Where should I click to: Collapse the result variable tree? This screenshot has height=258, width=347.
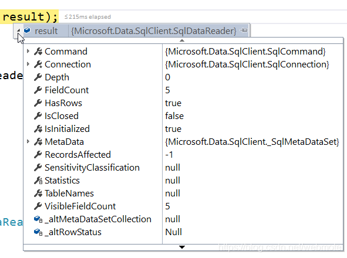19,30
